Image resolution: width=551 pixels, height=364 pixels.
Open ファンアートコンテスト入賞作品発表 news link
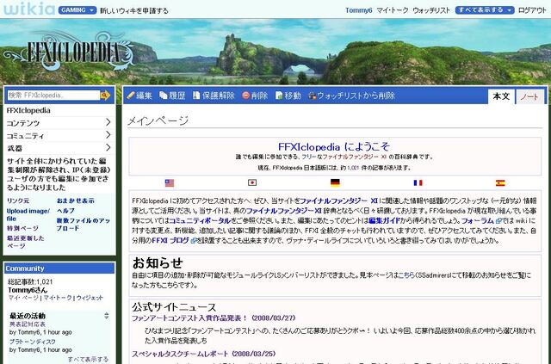coord(214,318)
